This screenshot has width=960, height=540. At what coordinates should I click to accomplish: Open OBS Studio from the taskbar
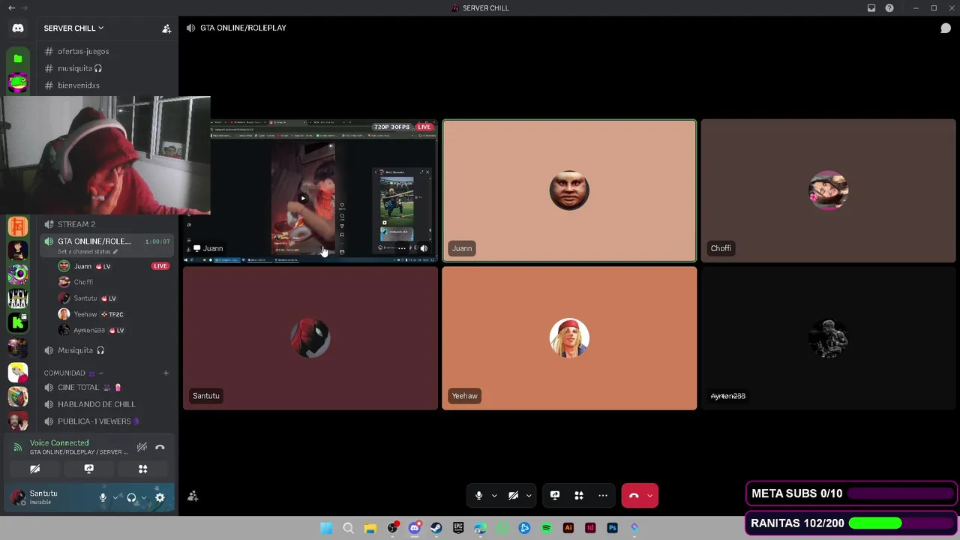392,528
